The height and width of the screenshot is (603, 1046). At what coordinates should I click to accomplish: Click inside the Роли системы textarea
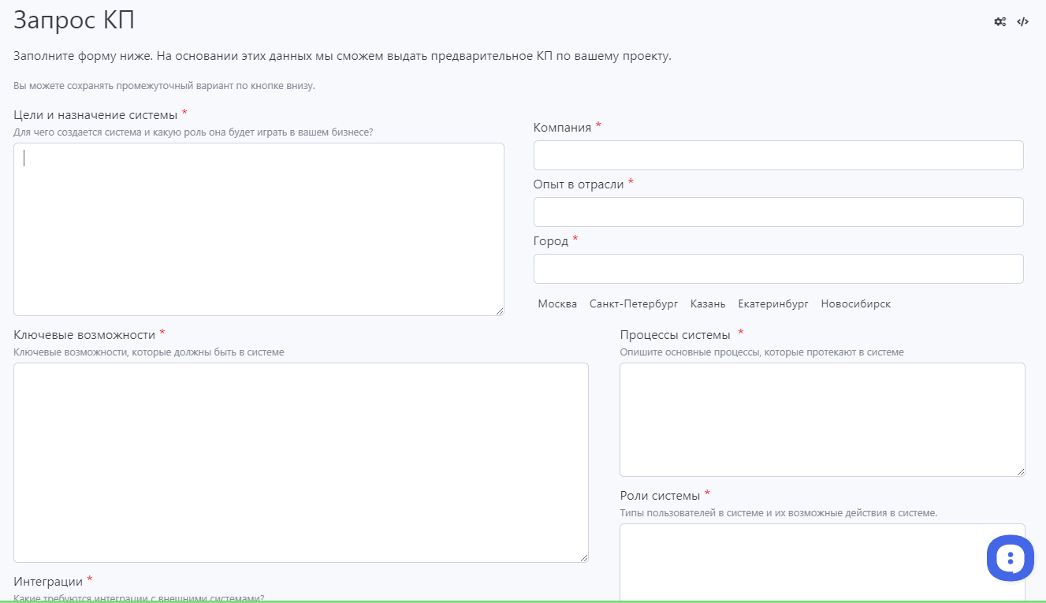point(822,563)
